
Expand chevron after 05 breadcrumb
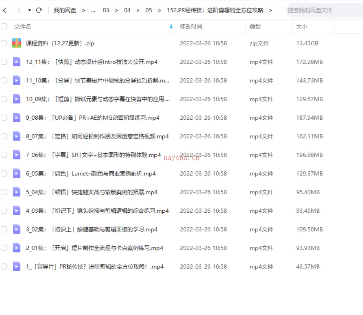click(159, 10)
